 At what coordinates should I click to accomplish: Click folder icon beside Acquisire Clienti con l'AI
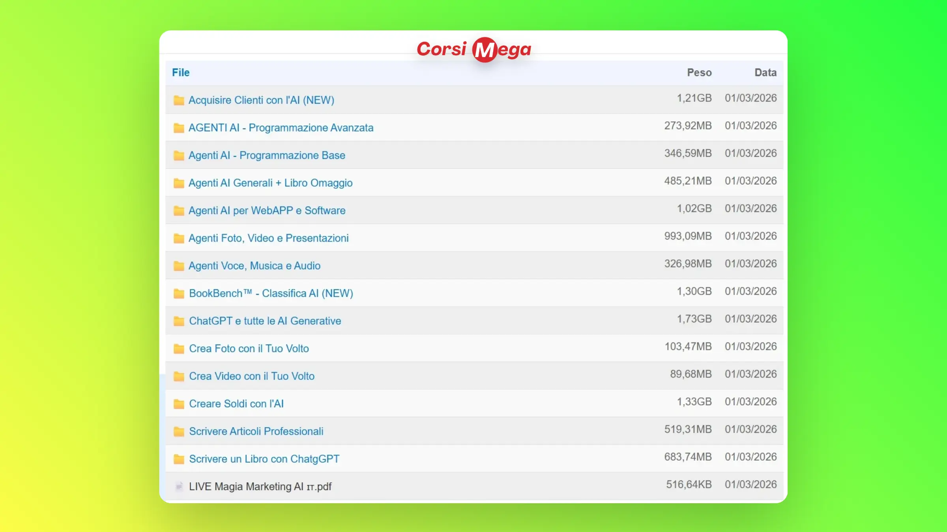coord(179,100)
